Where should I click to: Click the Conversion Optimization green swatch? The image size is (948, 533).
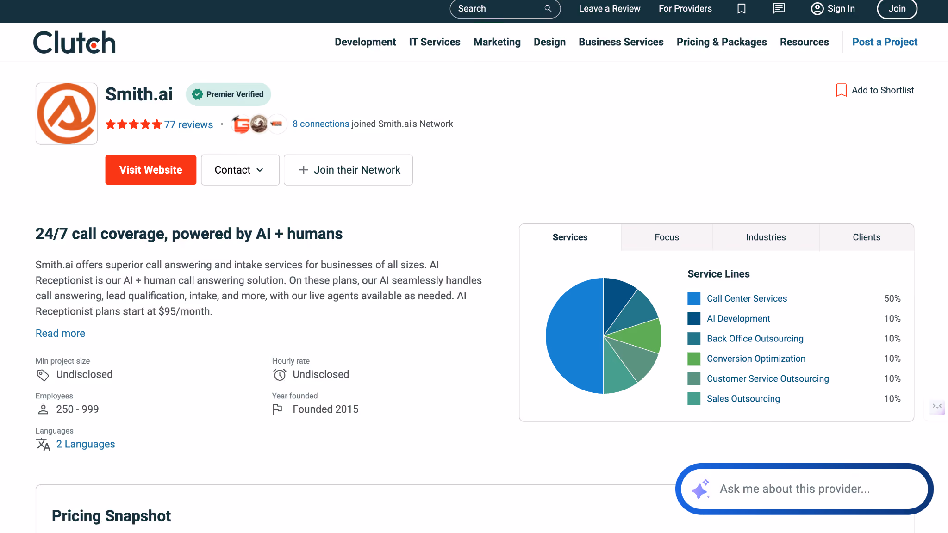click(694, 359)
